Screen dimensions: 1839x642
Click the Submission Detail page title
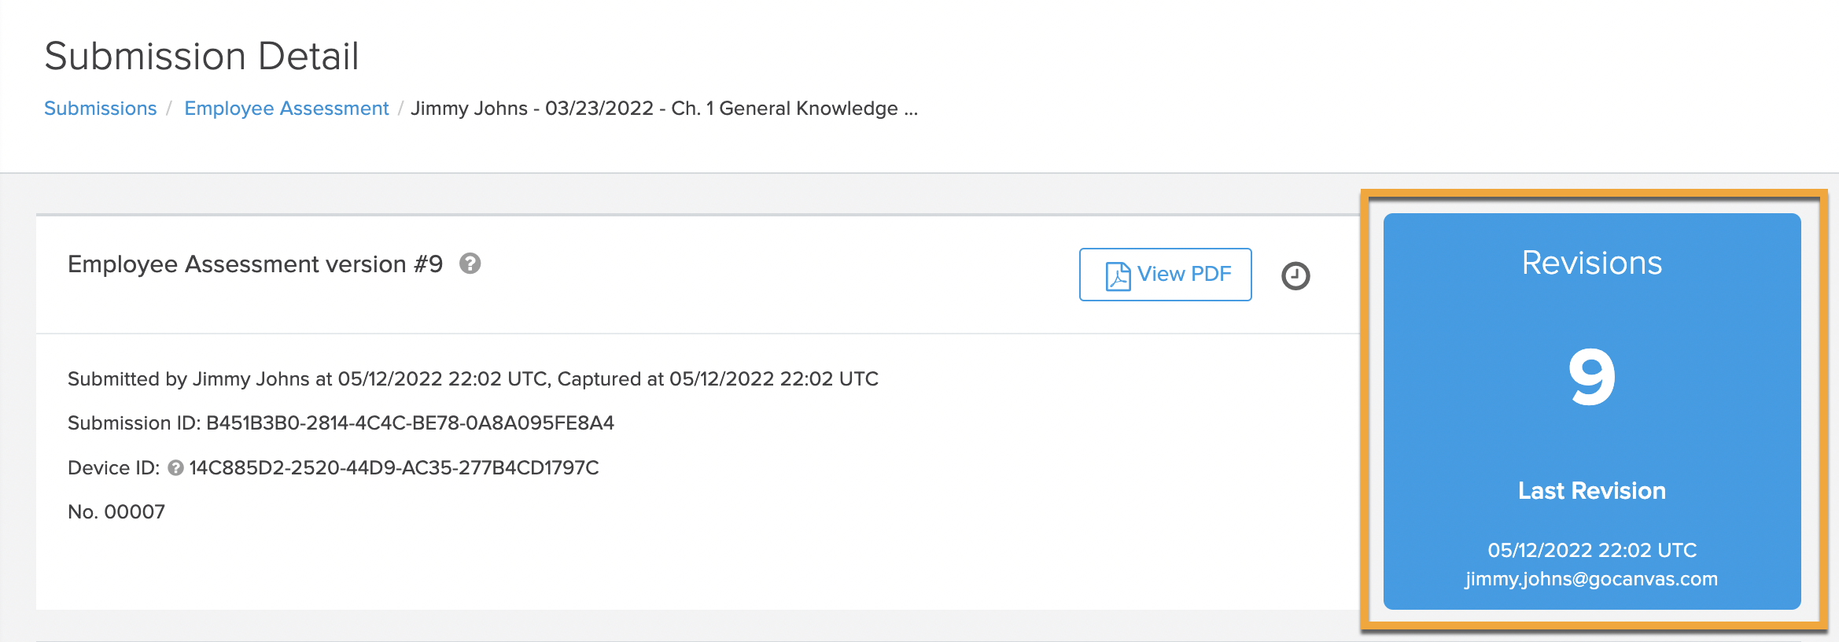202,57
